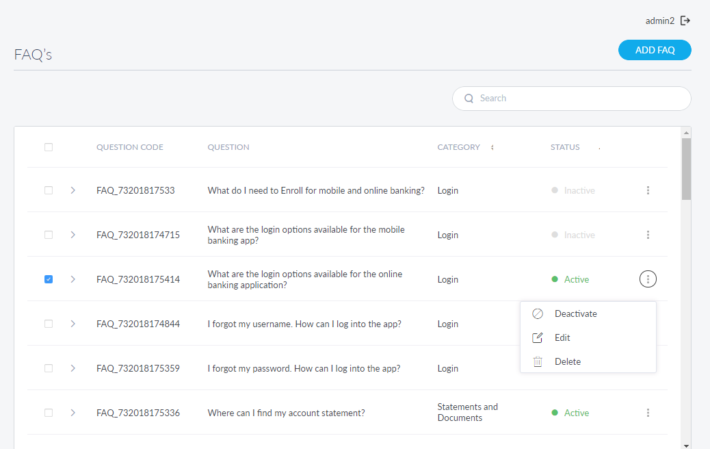Expand row FAQ_732018174715 with chevron

click(x=73, y=235)
